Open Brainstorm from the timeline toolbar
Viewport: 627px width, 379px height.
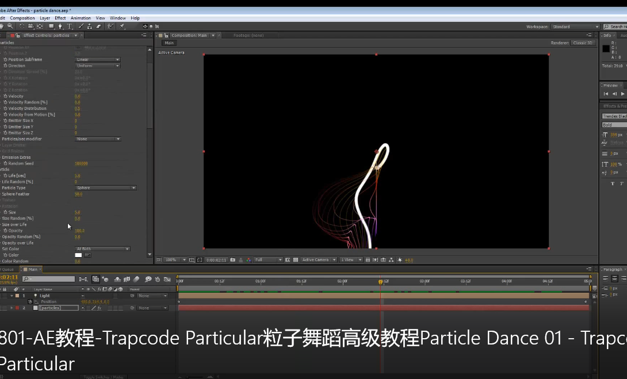pos(148,279)
